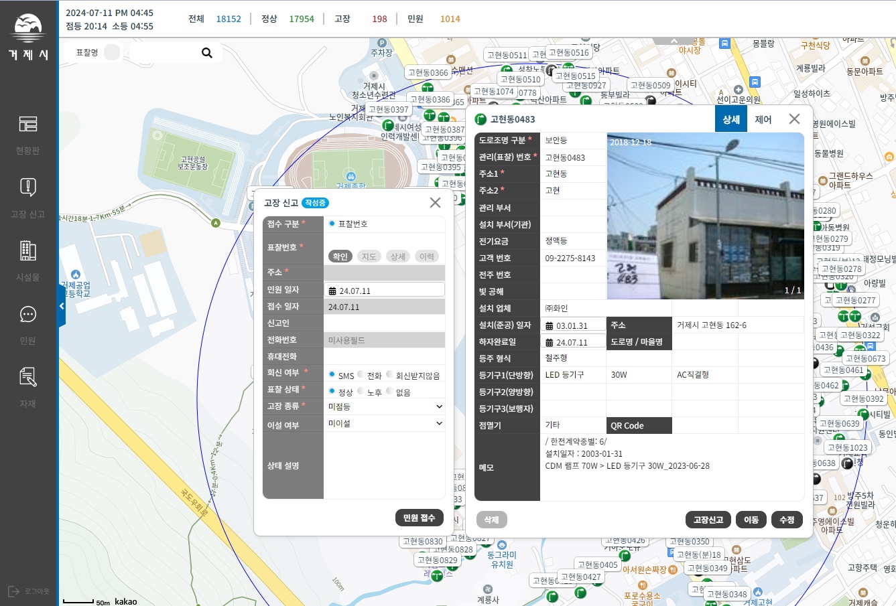Click the search magnifier icon
This screenshot has width=896, height=606.
coord(207,53)
